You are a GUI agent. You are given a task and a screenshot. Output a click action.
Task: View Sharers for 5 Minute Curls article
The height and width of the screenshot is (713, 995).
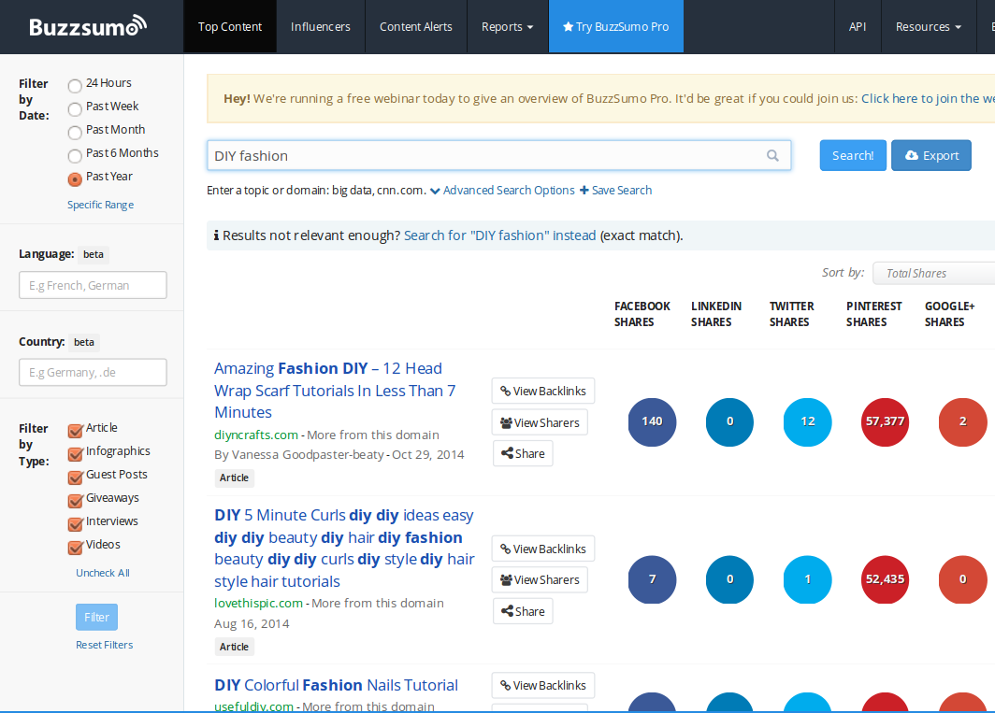pos(540,579)
